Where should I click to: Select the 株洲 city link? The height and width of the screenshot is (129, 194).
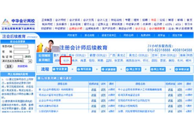(74, 61)
